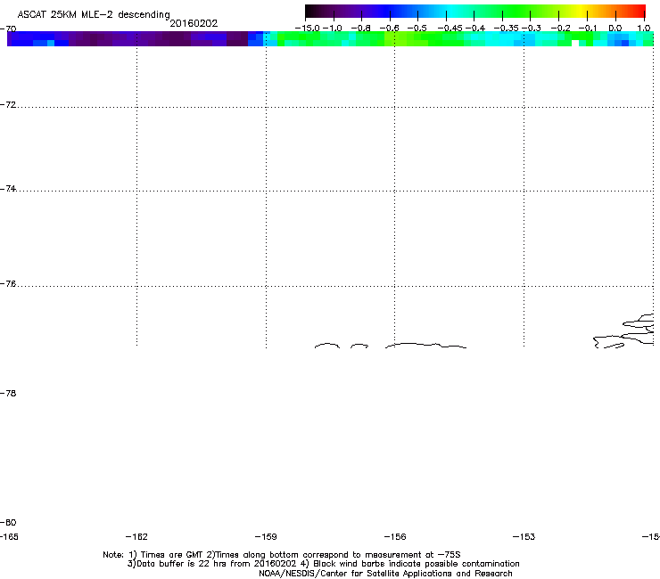Click the -165 longitude axis label
The height and width of the screenshot is (579, 660).
(x=9, y=536)
